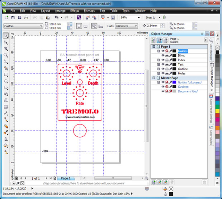This screenshot has width=222, height=199.
Task: Open the File menu
Action: [12, 11]
